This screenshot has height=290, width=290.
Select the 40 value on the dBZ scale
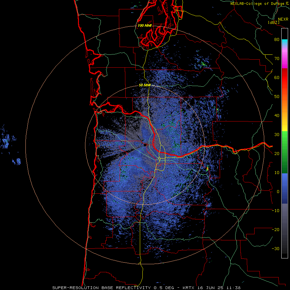point(277,116)
